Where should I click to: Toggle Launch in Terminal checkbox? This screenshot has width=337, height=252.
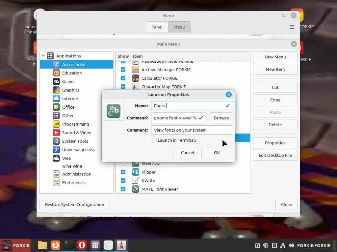click(x=154, y=140)
